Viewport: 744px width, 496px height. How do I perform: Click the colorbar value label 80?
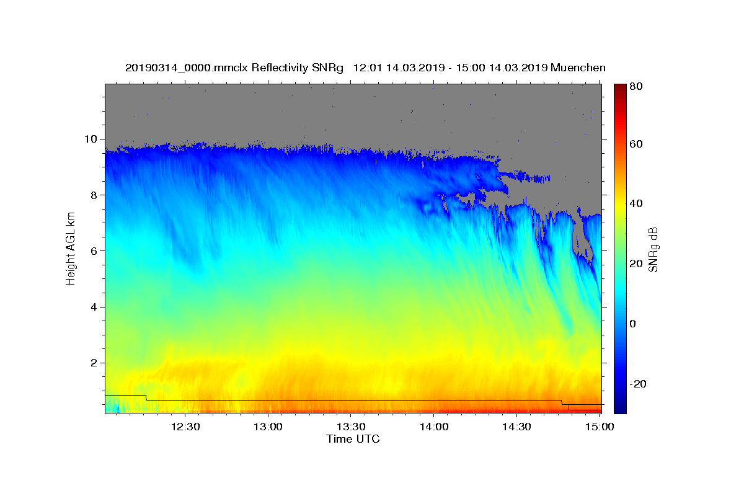(x=636, y=86)
